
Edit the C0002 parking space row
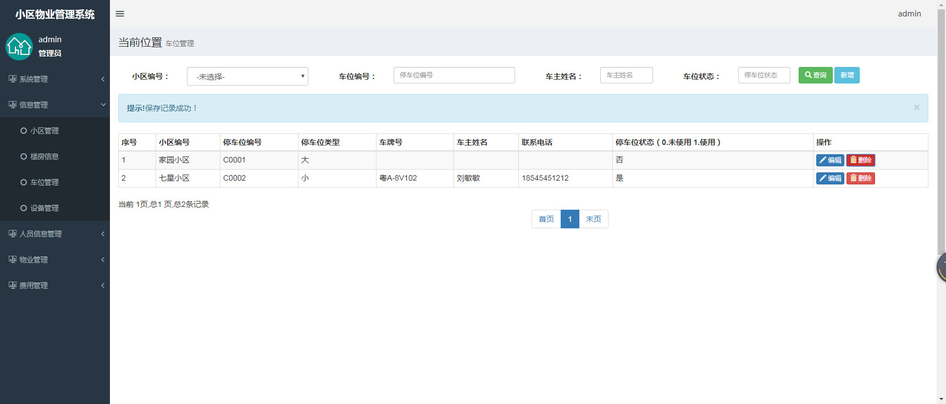[x=830, y=178]
